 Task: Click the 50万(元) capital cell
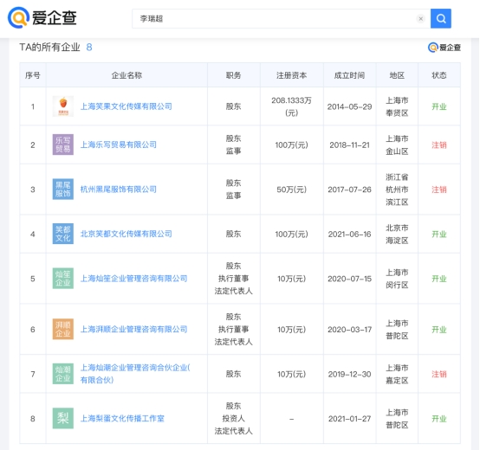pos(291,190)
